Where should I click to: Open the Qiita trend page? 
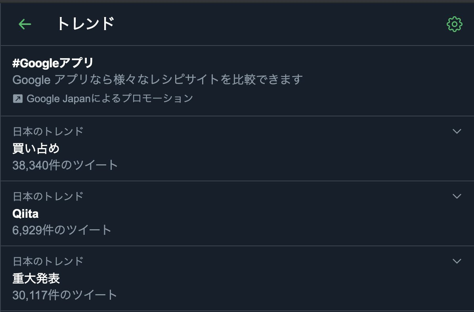26,213
